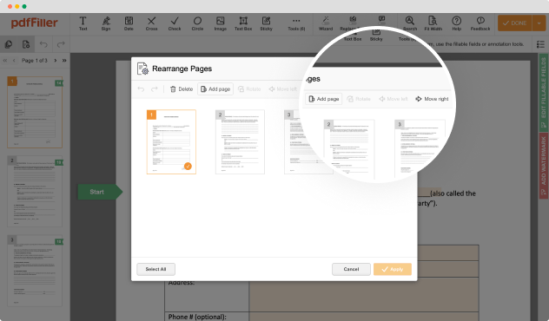Pick the Date tool icon
This screenshot has width=549, height=321.
129,23
